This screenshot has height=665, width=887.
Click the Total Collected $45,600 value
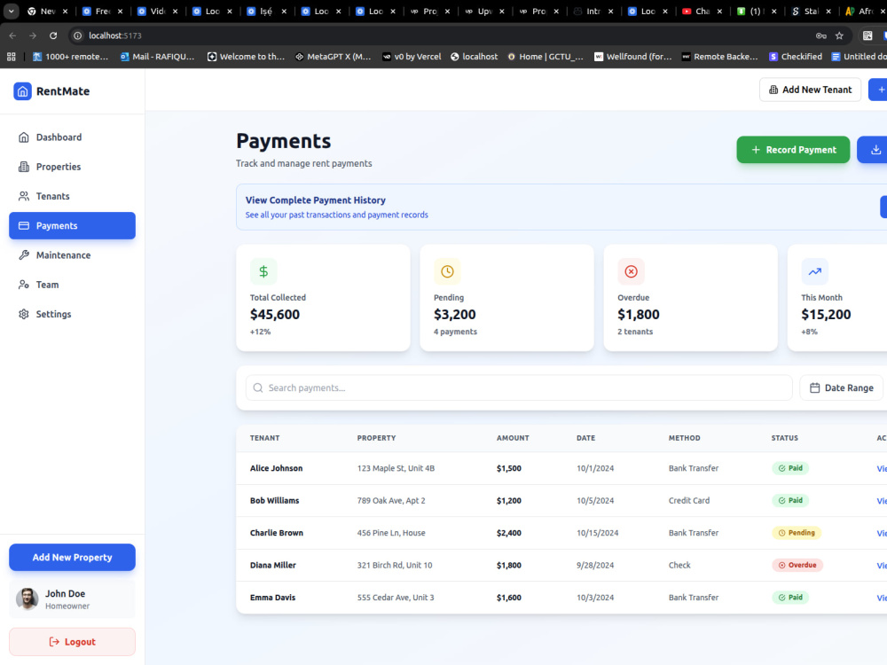point(275,315)
